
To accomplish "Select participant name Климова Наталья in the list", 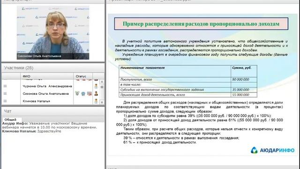I will (37, 101).
